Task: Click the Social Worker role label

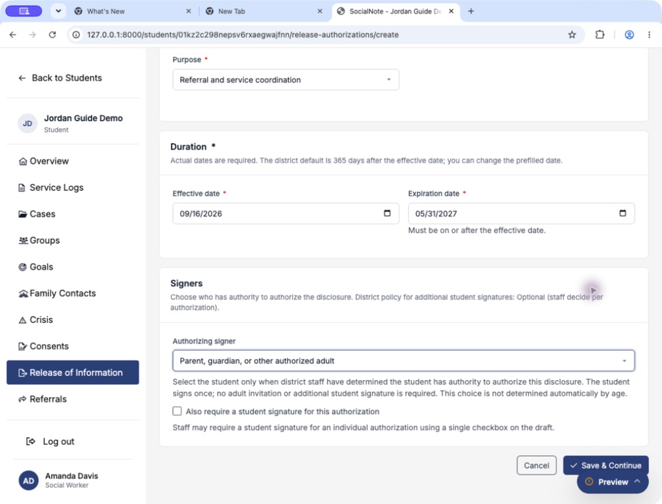Action: click(x=66, y=486)
